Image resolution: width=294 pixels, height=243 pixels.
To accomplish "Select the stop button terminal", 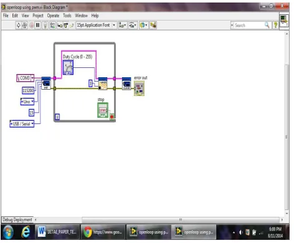I will pyautogui.click(x=103, y=110).
